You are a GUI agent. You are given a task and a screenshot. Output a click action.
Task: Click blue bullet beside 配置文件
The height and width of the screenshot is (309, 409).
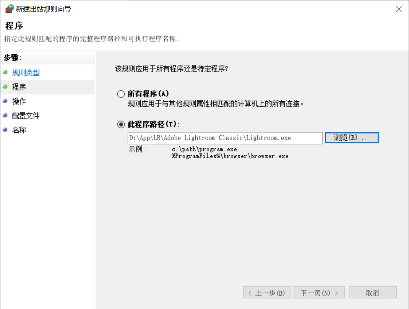pos(5,115)
